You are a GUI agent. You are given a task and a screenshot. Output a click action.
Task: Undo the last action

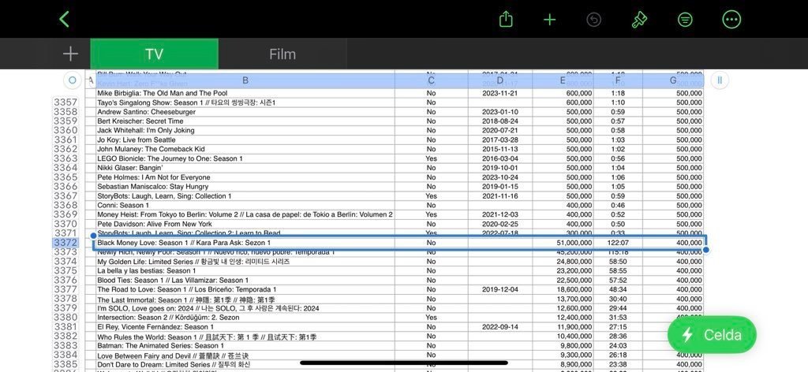tap(595, 20)
